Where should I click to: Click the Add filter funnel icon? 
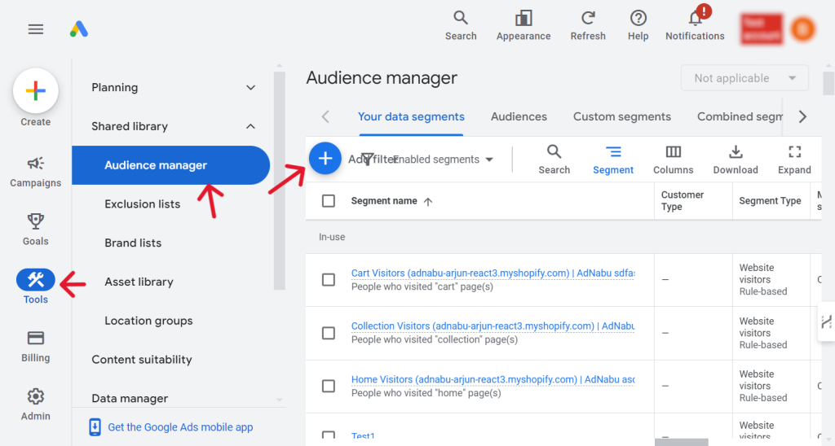click(x=368, y=159)
